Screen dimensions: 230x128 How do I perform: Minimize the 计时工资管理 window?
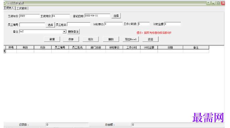213,3
